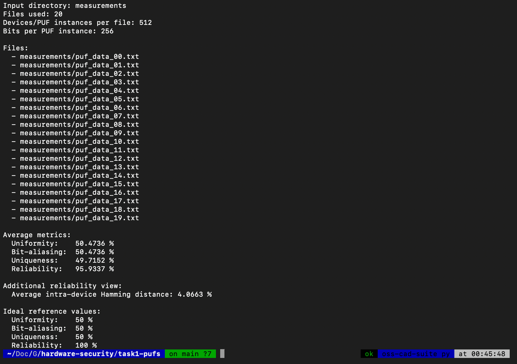Viewport: 517px width, 364px height.
Task: Click file path measurements/puf_data_14.txt
Action: 79,176
